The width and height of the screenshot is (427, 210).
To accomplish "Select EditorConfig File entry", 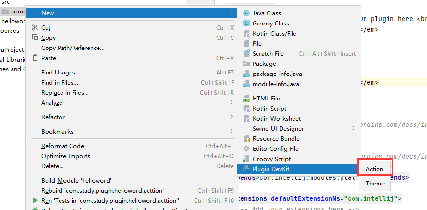I will tap(299, 148).
